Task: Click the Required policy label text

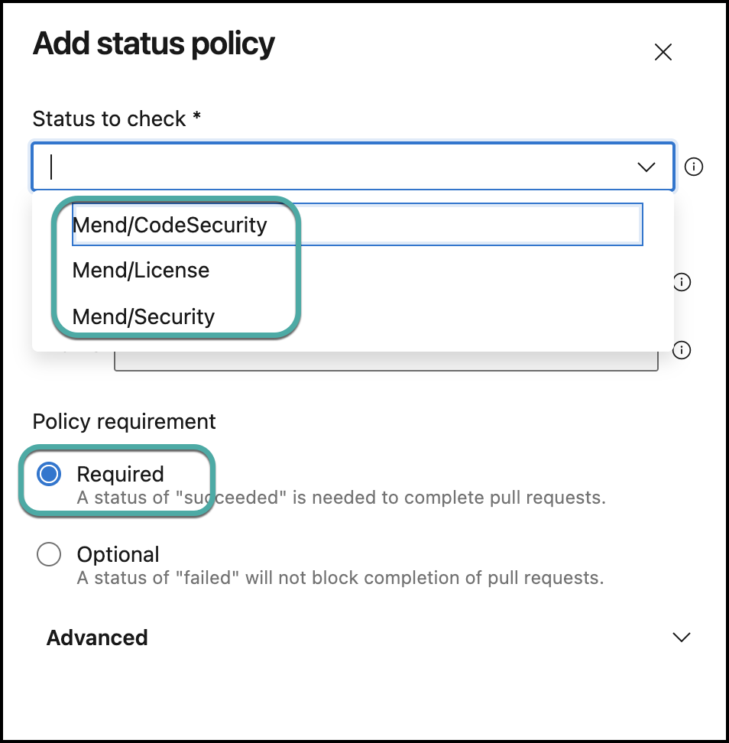Action: pyautogui.click(x=120, y=475)
